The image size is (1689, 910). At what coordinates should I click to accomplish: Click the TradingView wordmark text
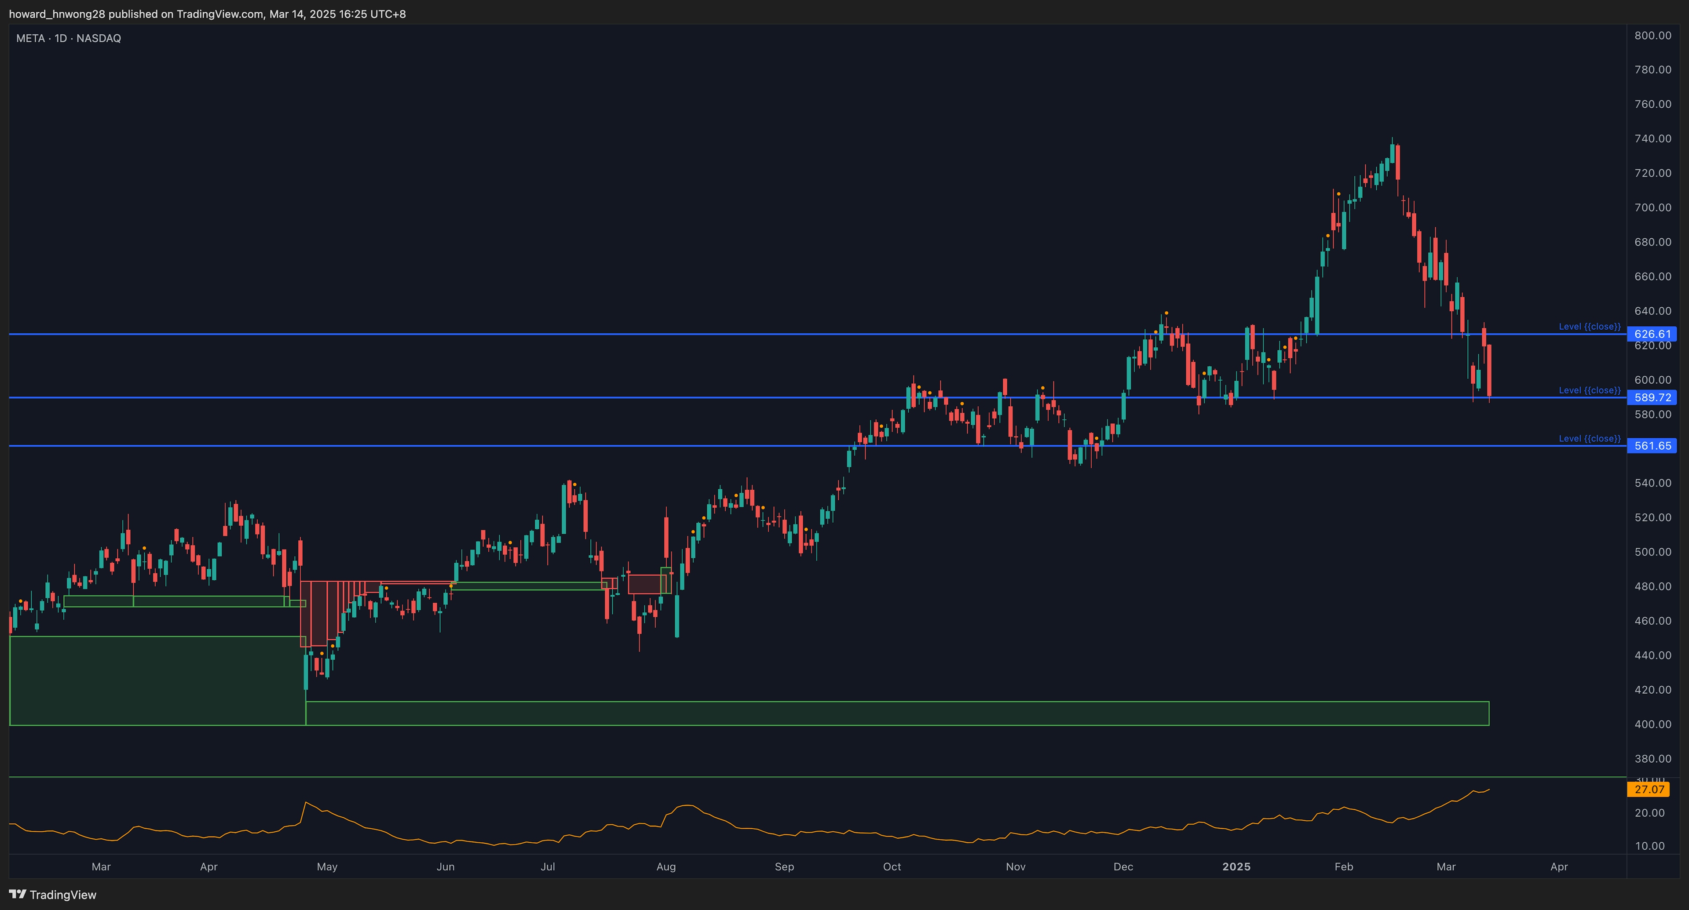click(63, 895)
